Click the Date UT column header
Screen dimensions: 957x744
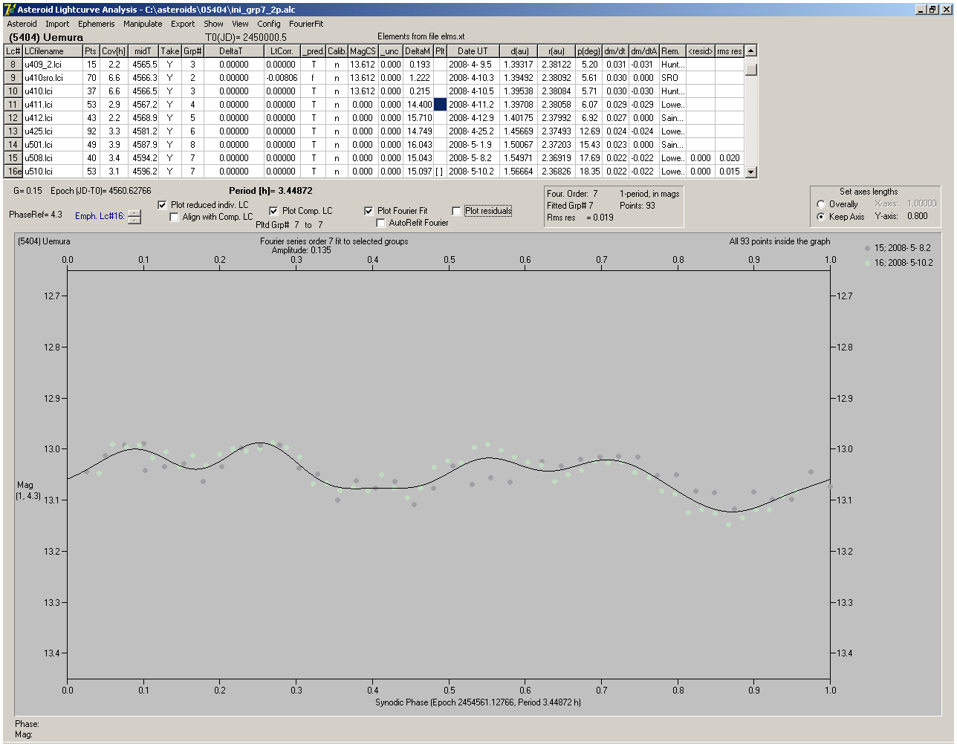pyautogui.click(x=473, y=51)
